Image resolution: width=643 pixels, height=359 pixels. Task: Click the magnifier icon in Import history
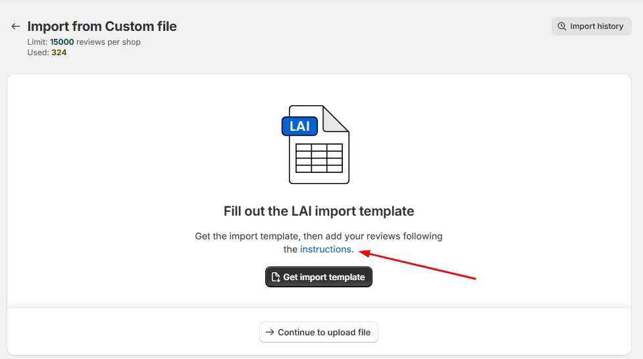(562, 26)
